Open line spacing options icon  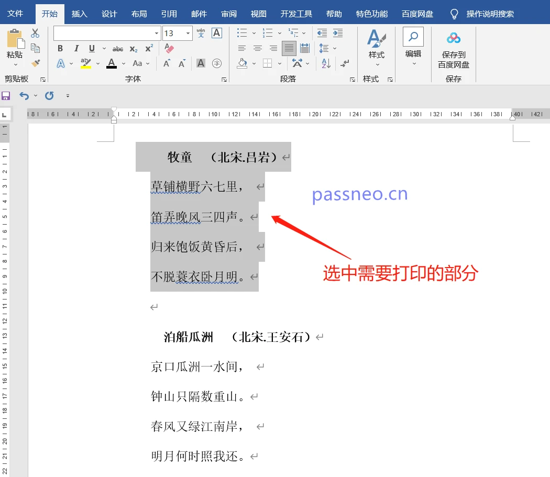[x=324, y=48]
